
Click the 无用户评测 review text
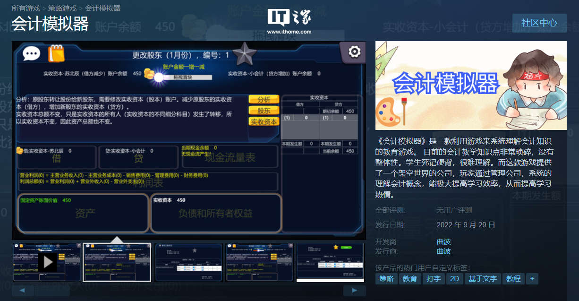click(454, 210)
